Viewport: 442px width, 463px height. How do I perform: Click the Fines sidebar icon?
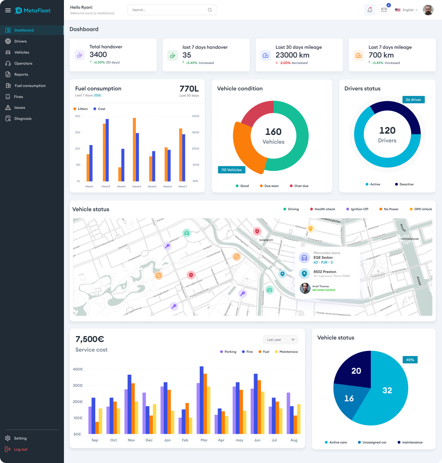(8, 96)
